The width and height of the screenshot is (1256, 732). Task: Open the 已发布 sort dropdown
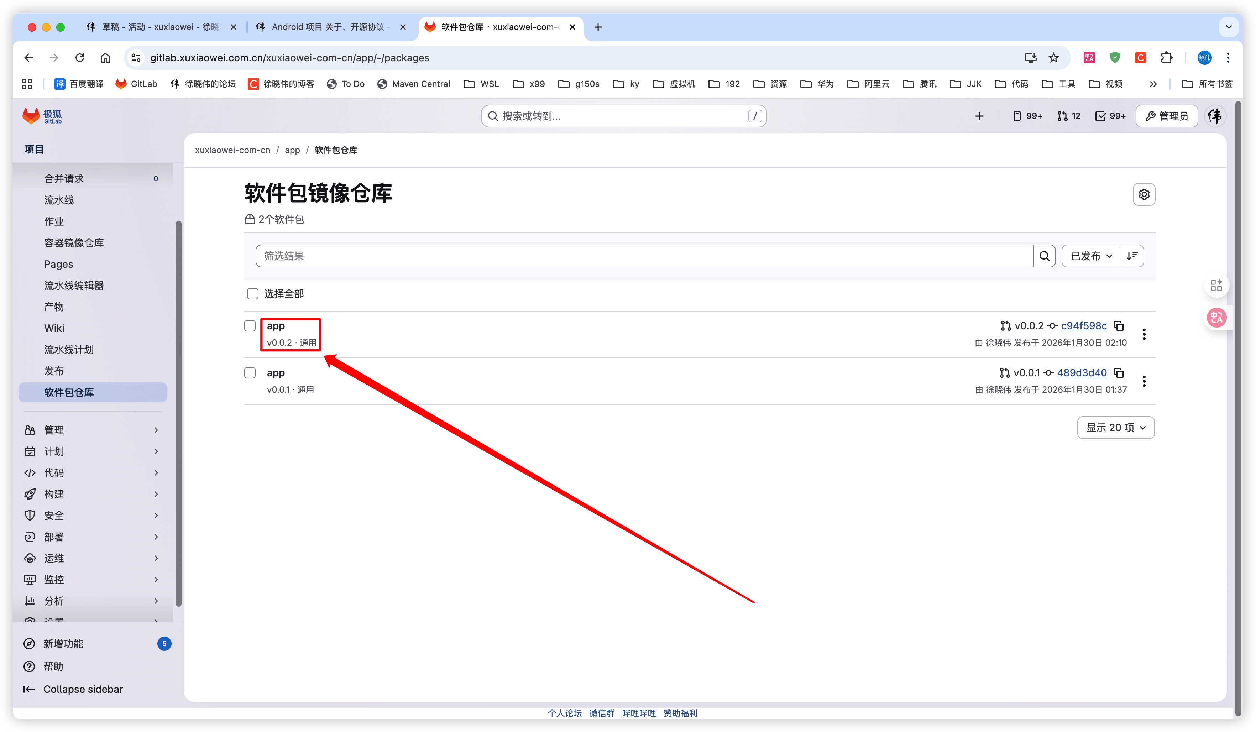coord(1091,256)
